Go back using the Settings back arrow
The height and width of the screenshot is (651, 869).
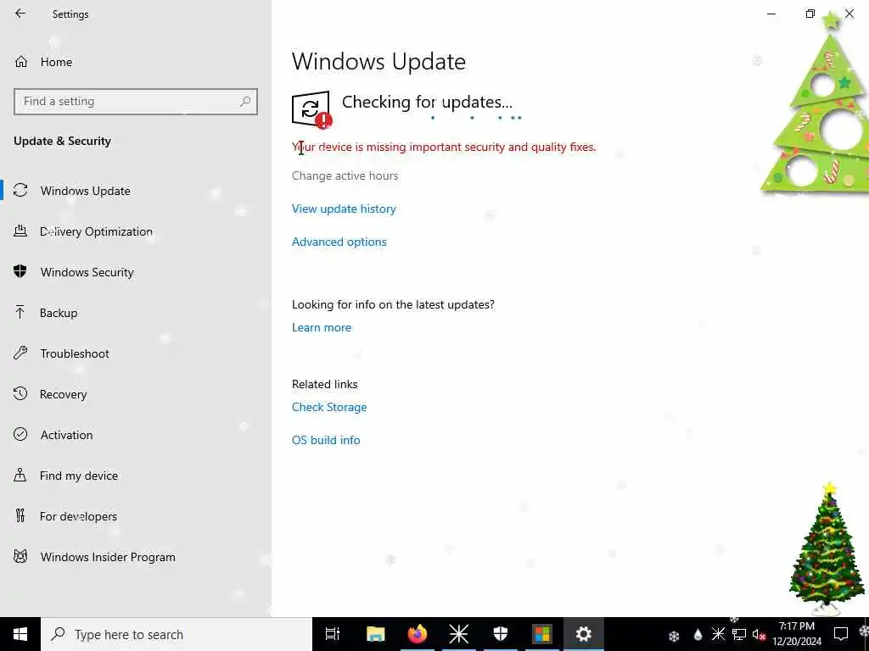(20, 14)
